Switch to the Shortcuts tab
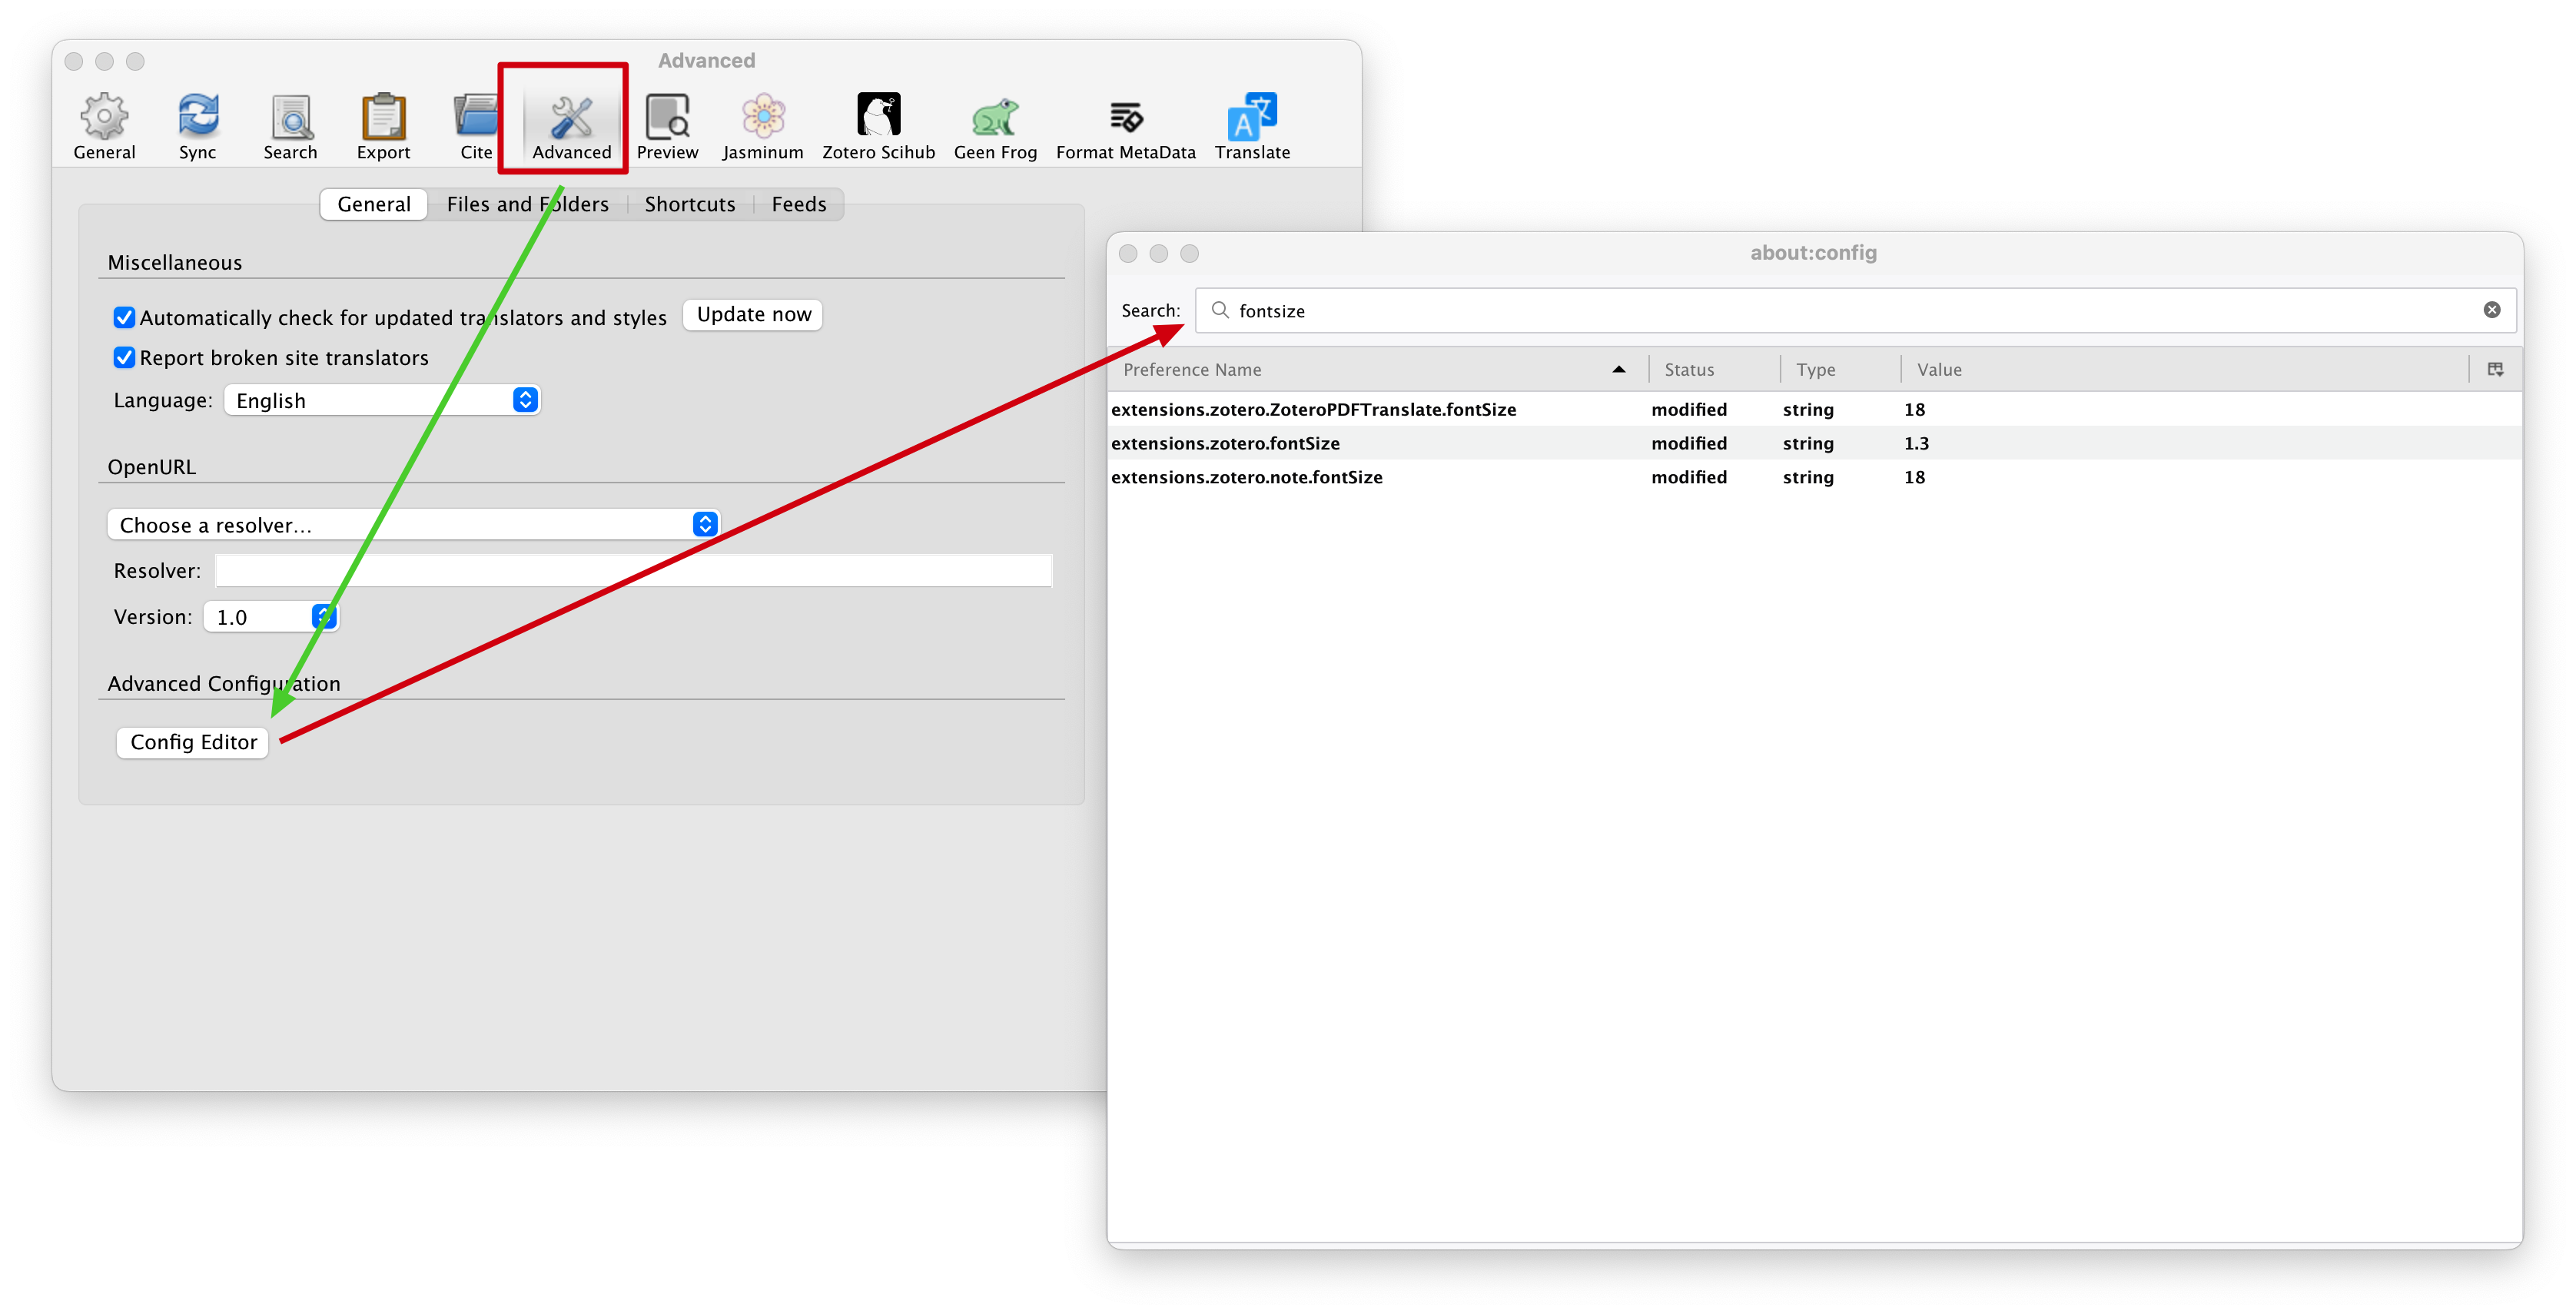 [x=690, y=204]
